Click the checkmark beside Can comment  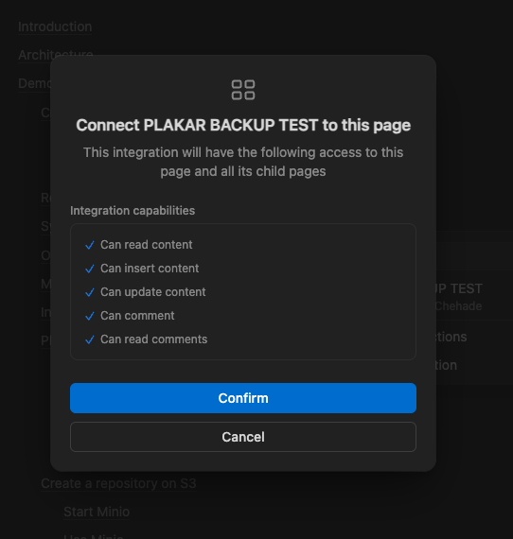(90, 316)
